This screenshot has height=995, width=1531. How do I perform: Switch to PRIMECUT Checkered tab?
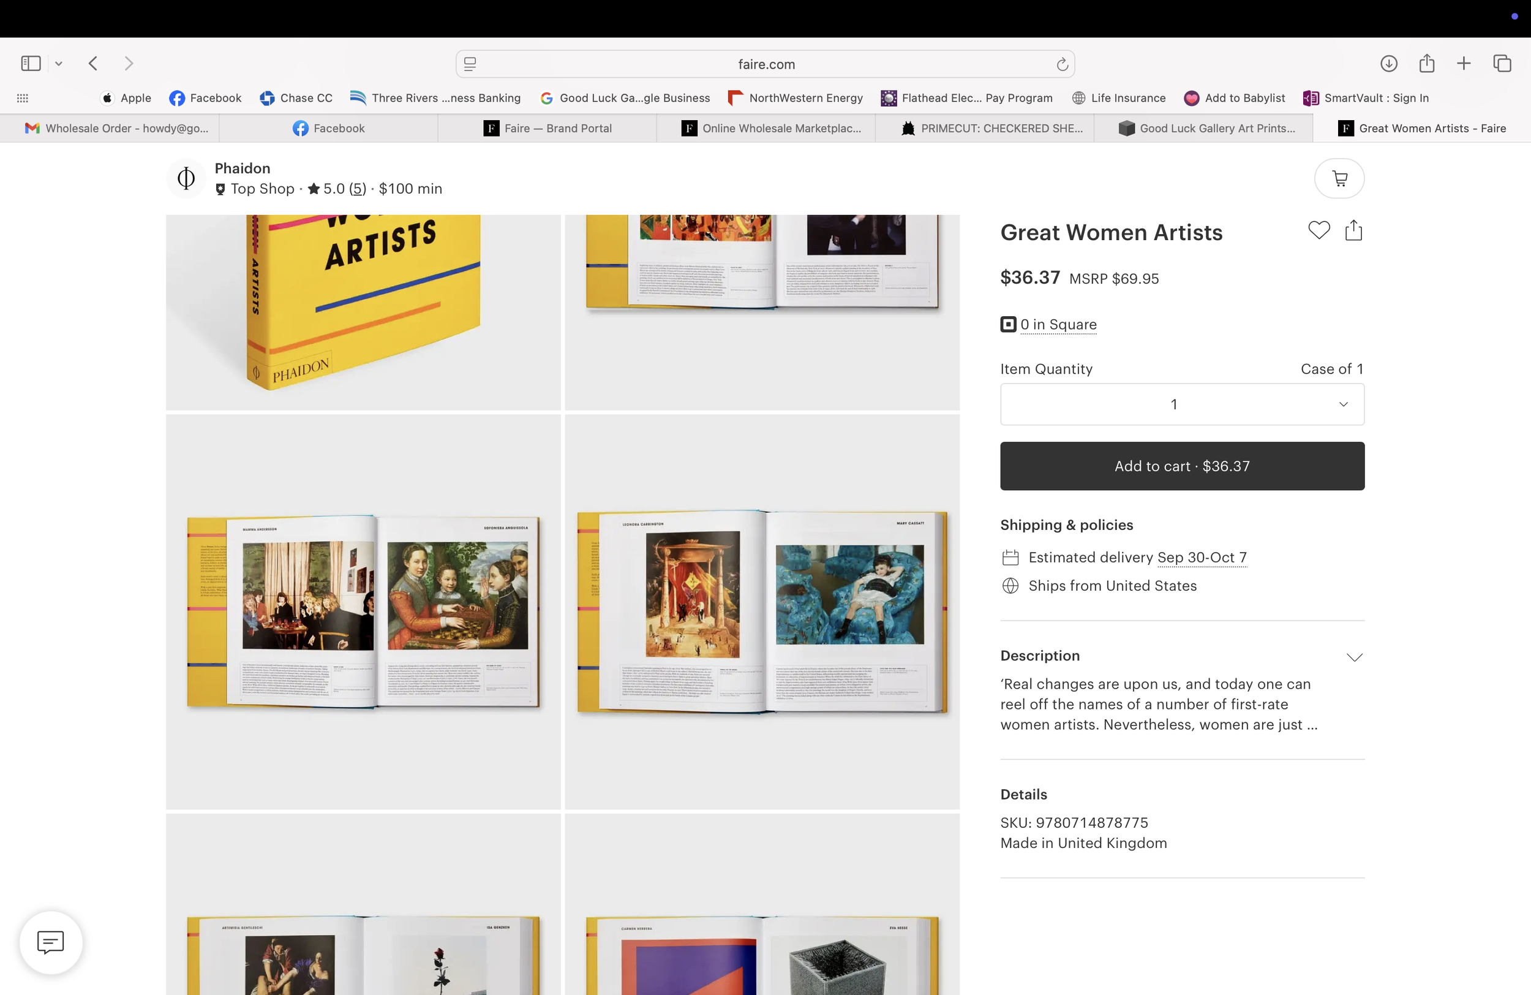[985, 128]
